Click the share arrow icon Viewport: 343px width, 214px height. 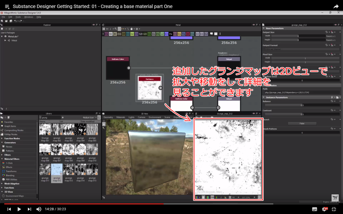tap(336, 6)
